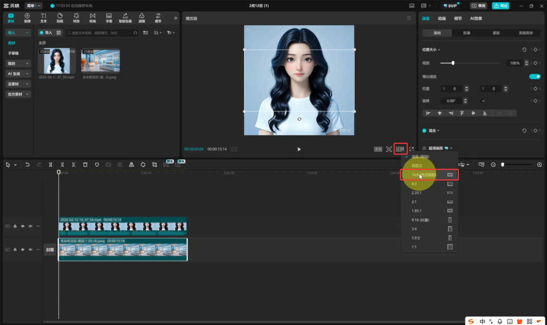
Task: Mute the jpeg image track audio
Action: [x=30, y=250]
